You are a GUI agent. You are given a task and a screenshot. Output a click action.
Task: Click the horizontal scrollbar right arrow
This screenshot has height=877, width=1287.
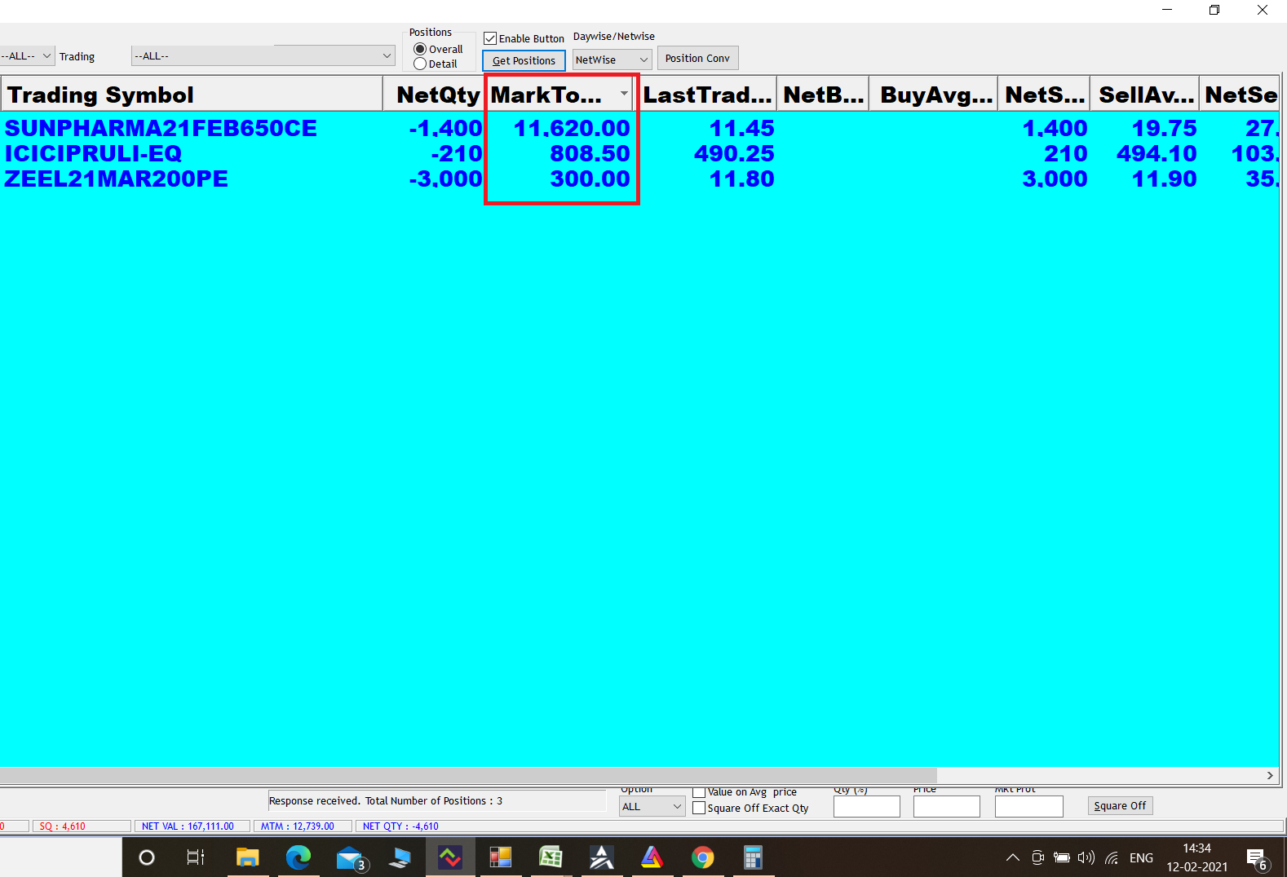(x=1270, y=775)
